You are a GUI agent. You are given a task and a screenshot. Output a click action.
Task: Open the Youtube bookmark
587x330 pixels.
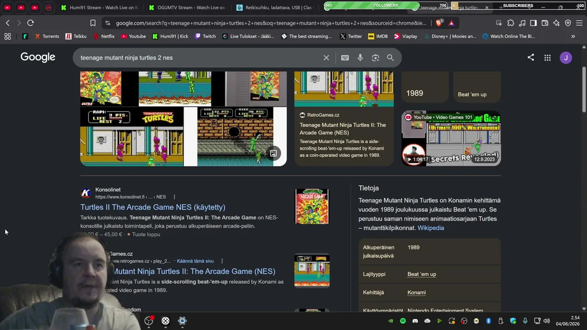(133, 36)
